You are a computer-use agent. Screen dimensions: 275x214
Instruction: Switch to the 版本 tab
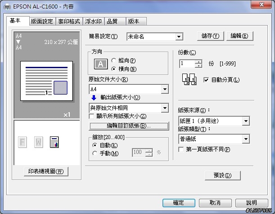136,22
